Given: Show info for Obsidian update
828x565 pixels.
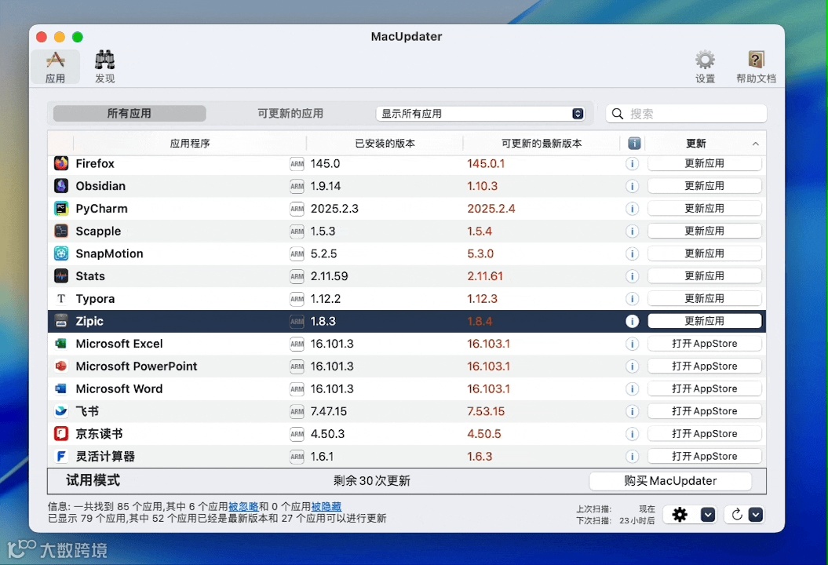Looking at the screenshot, I should pyautogui.click(x=632, y=186).
